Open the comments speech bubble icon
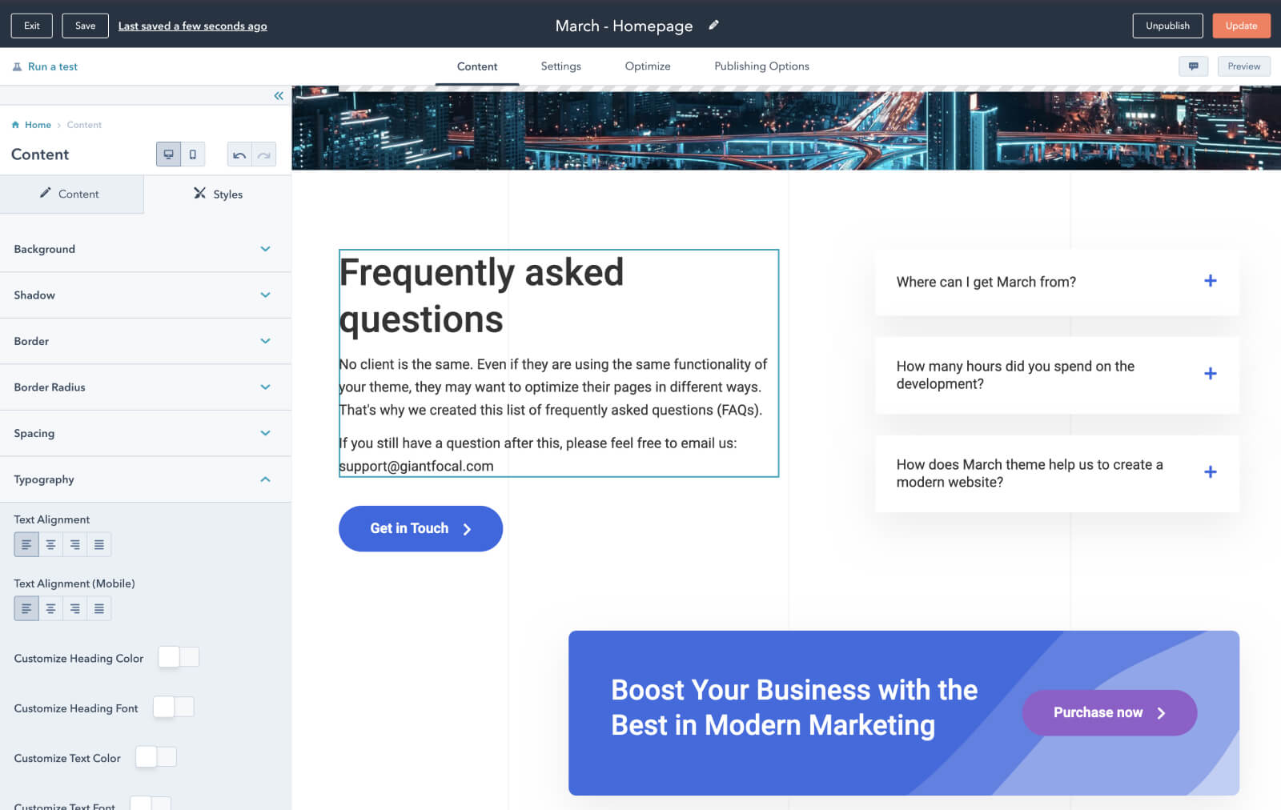Viewport: 1281px width, 810px height. click(1193, 66)
